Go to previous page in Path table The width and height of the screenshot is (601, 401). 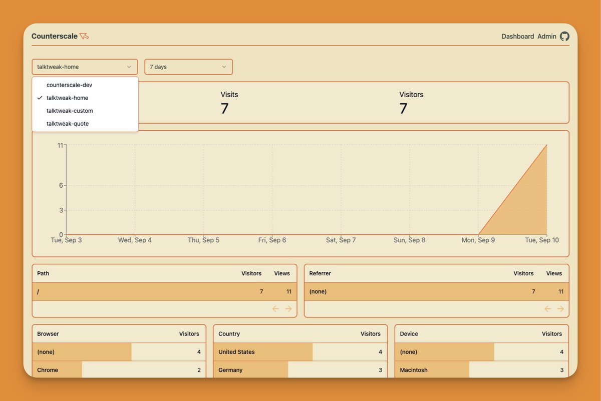tap(275, 309)
